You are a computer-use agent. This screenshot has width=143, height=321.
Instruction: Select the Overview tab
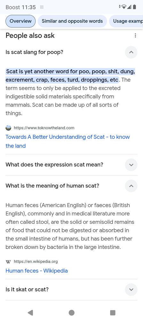coord(20,21)
